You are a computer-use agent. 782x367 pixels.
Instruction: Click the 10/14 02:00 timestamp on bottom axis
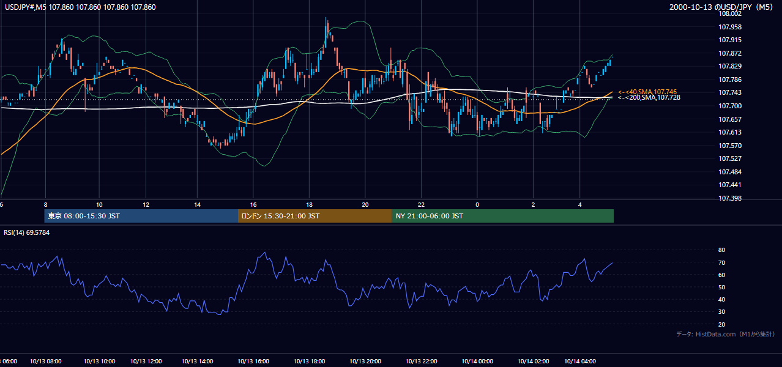point(533,361)
